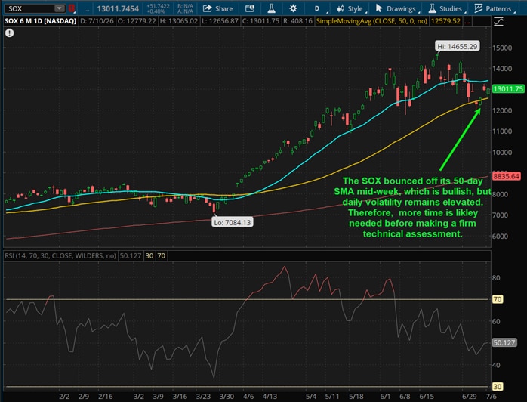Click the SimpleMovingAvg (CLOSE, 50, 0, no) label
The height and width of the screenshot is (402, 527).
[x=371, y=21]
